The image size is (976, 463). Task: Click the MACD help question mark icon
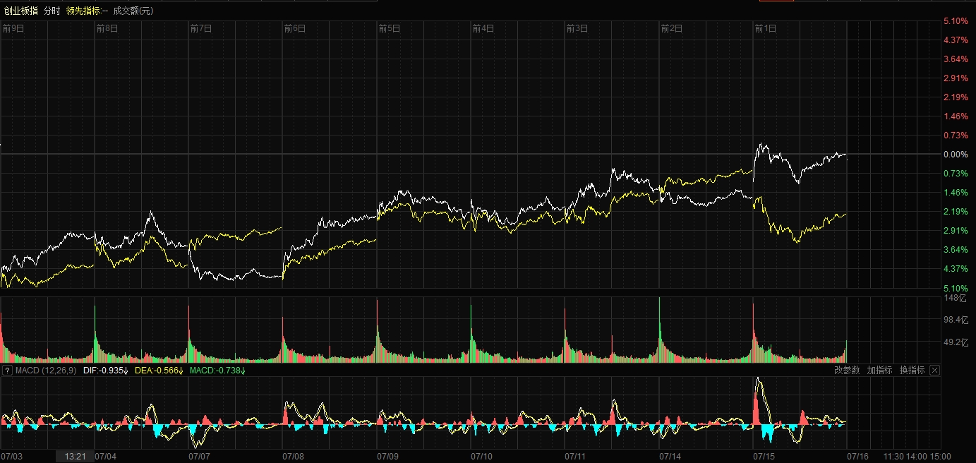click(x=7, y=371)
